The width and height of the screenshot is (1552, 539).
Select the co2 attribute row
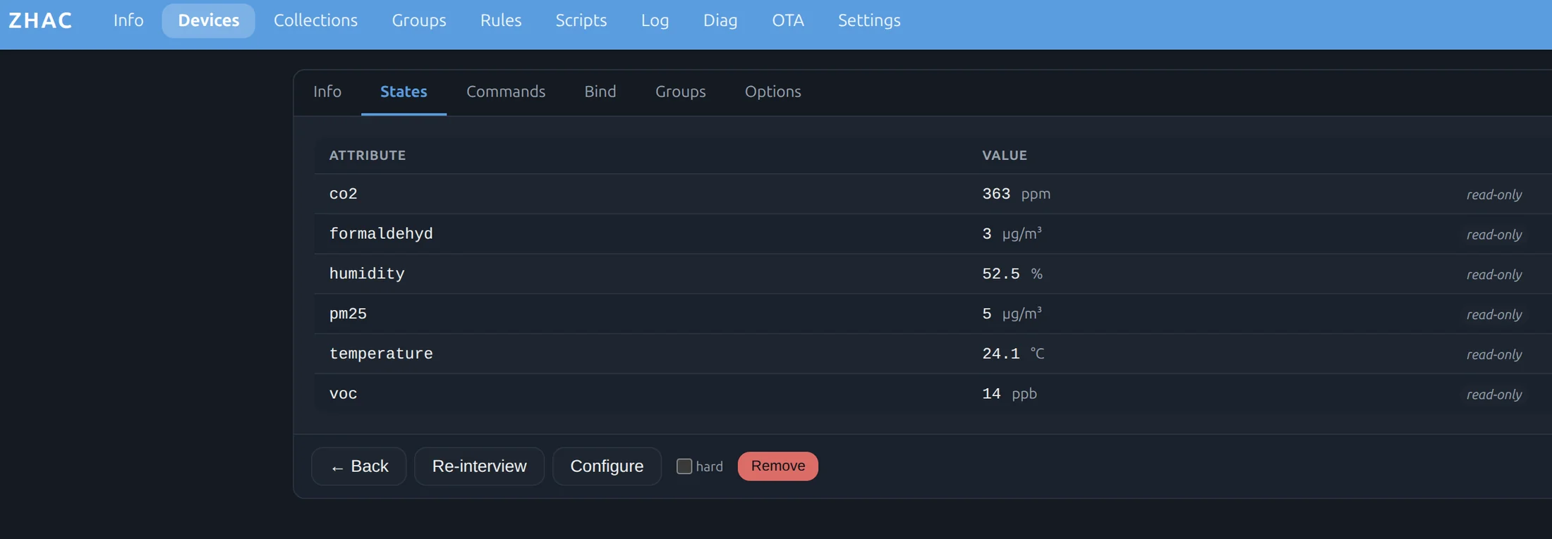933,194
